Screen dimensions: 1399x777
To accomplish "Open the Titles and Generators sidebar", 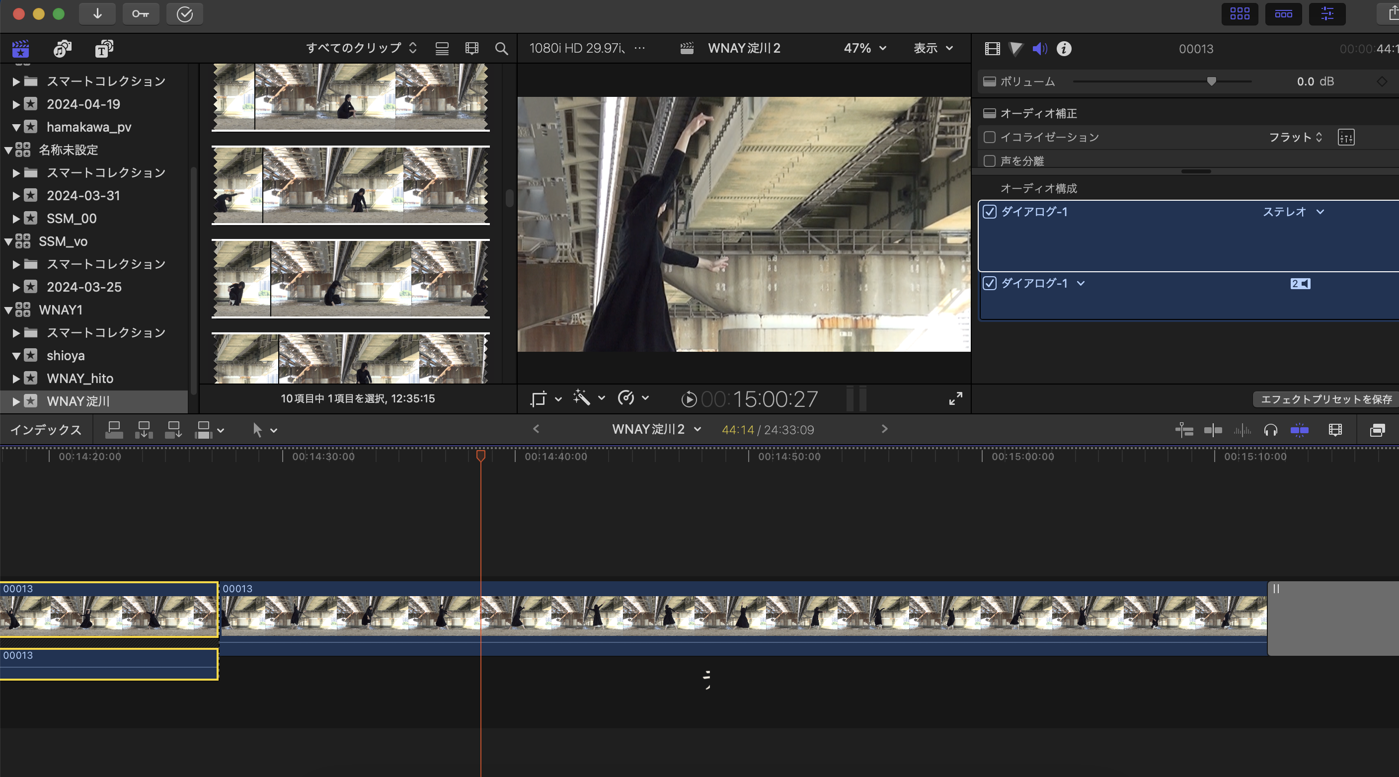I will coord(104,49).
